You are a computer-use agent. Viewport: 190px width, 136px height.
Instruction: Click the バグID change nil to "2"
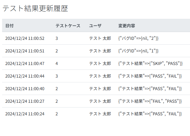point(138,38)
